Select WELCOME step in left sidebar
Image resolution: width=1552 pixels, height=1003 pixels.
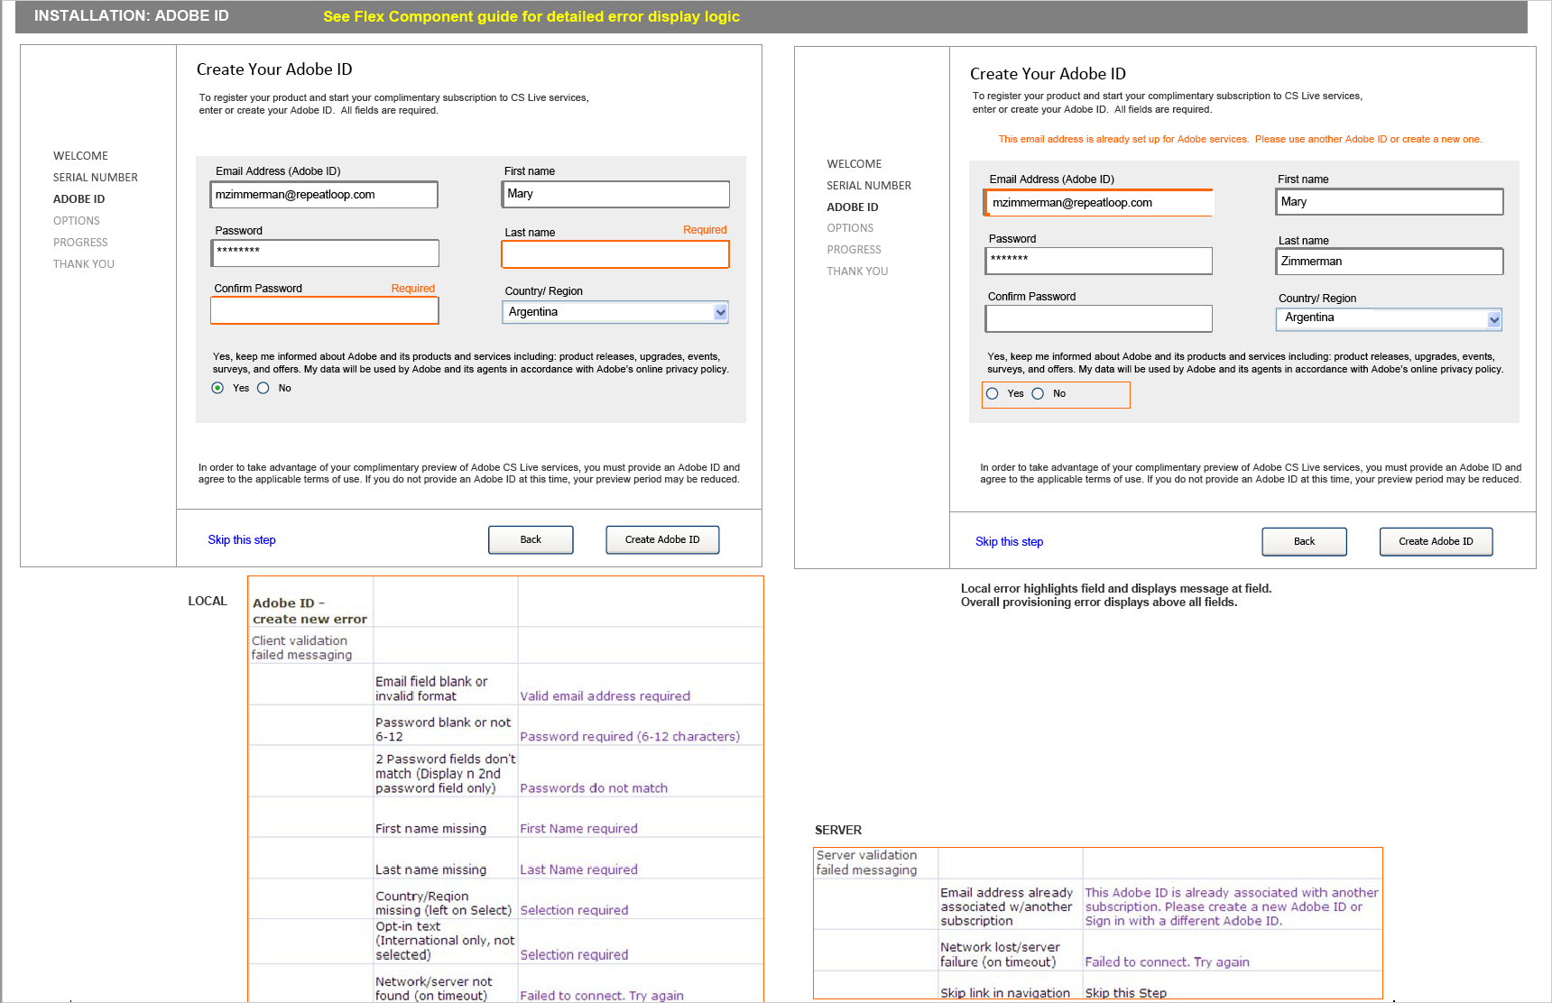pos(80,156)
